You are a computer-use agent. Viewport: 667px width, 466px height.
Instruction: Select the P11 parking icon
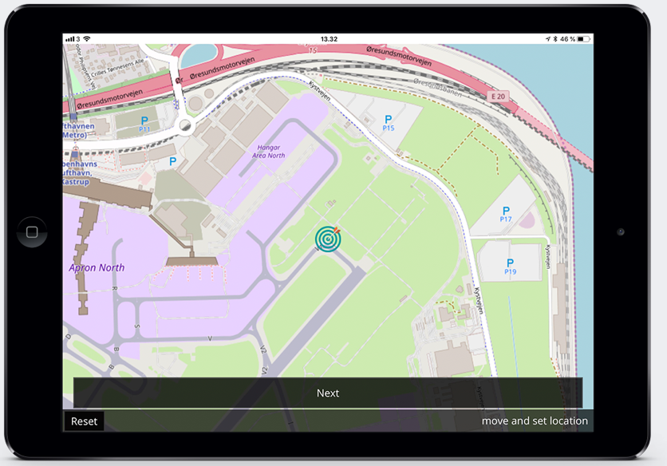coord(144,124)
